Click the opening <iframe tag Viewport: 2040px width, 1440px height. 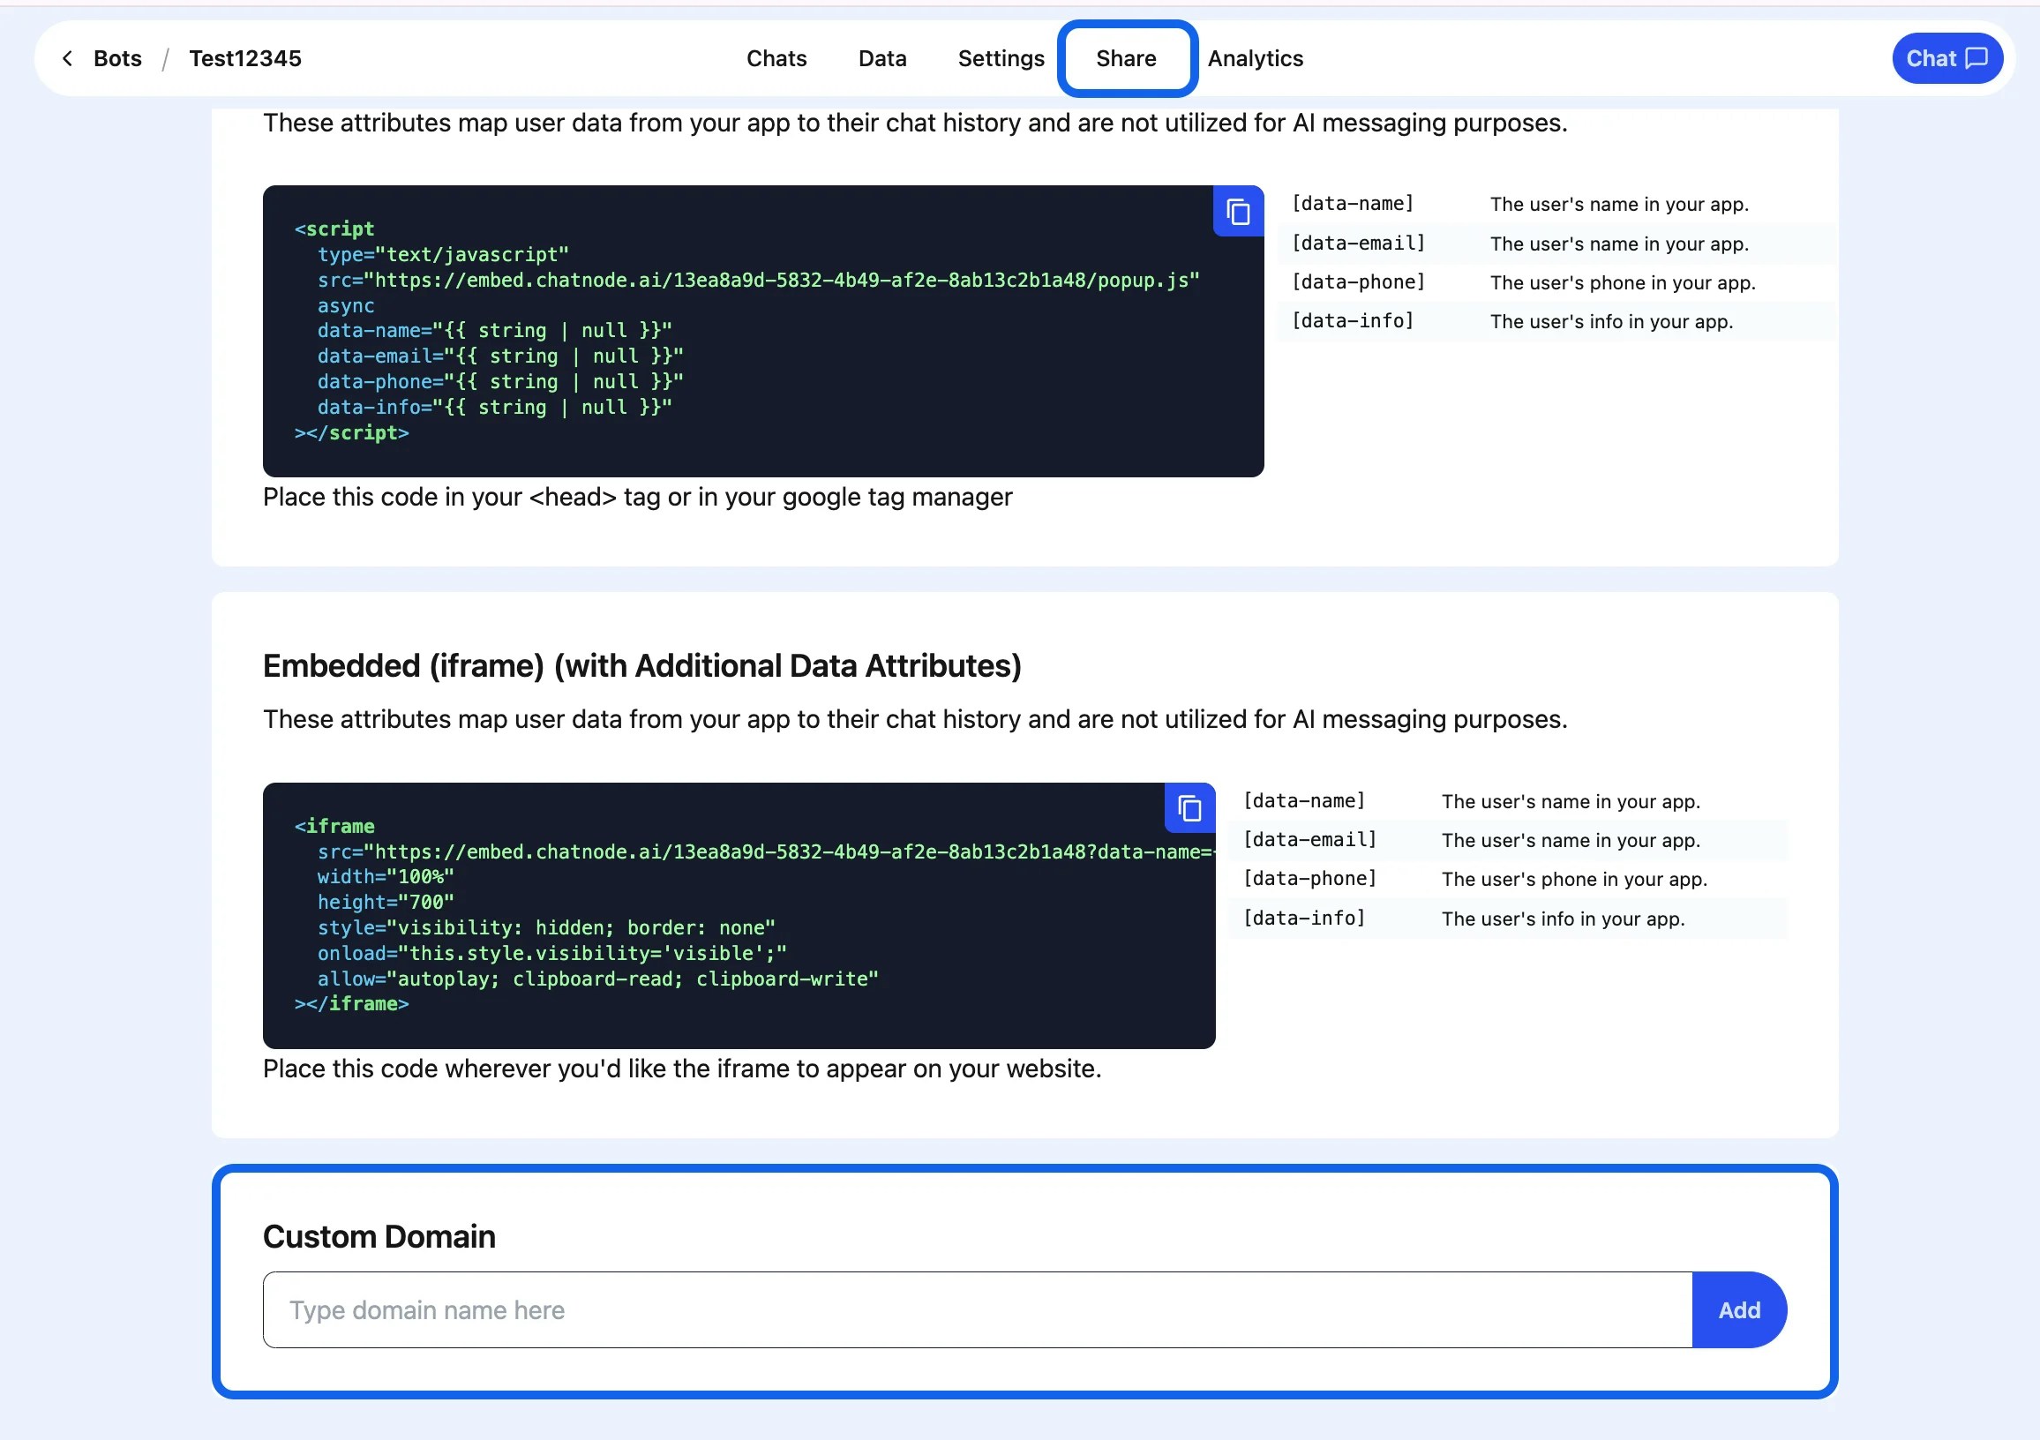334,826
